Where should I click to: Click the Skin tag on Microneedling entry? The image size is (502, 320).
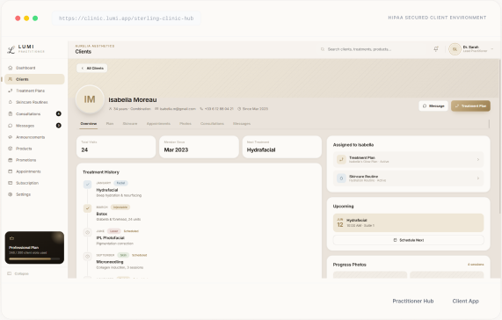click(123, 255)
